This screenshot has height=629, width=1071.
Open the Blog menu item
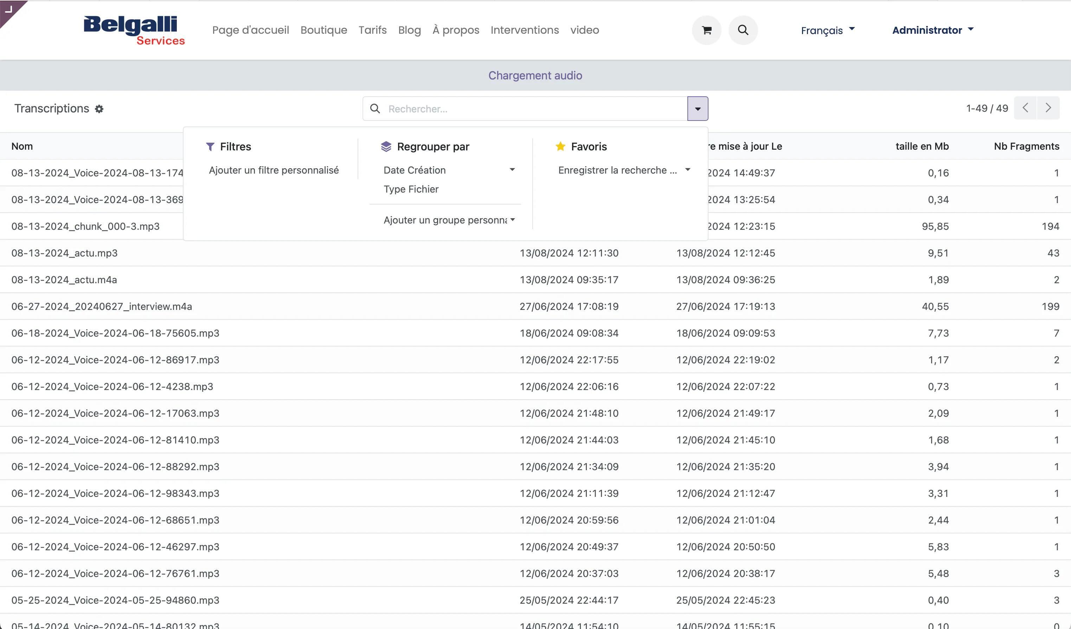tap(409, 30)
